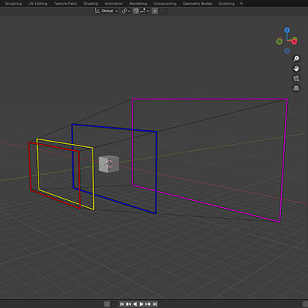Play the animation forward
Image resolution: width=308 pixels, height=308 pixels.
[142, 304]
